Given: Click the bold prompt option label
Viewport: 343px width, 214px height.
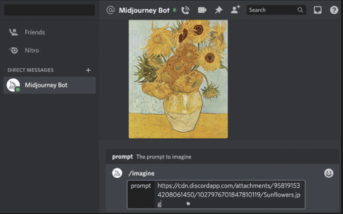Looking at the screenshot, I should pyautogui.click(x=122, y=157).
